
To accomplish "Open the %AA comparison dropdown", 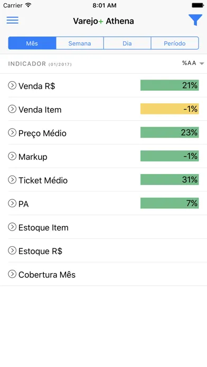I will coord(193,63).
